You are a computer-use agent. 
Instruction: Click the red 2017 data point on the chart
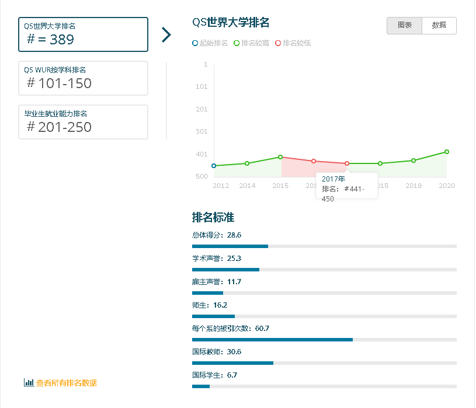coord(346,164)
